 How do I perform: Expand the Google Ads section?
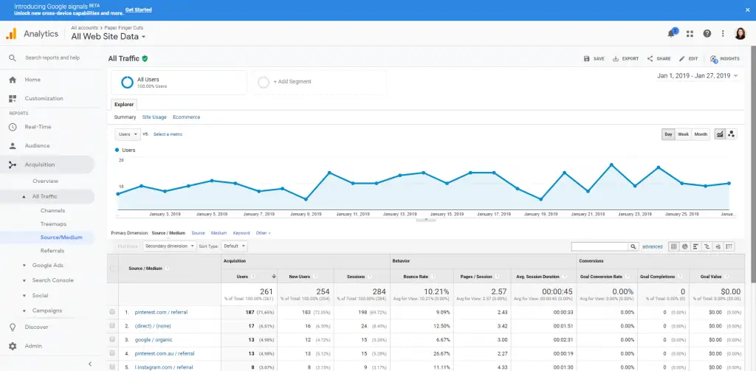click(24, 266)
